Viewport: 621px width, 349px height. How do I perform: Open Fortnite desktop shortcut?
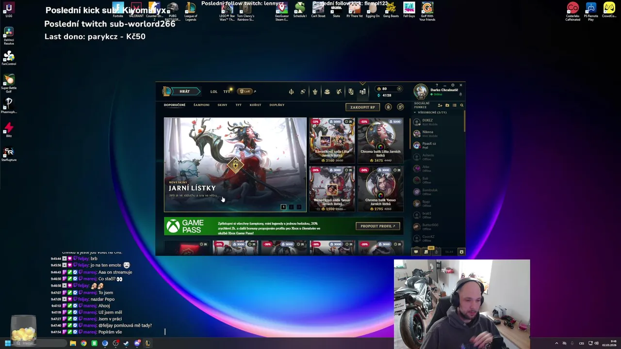click(118, 10)
